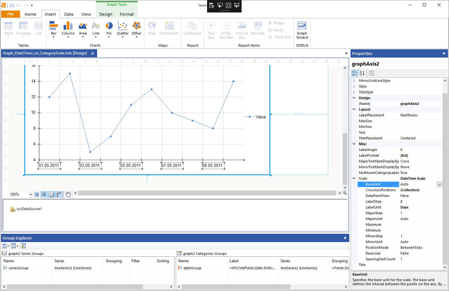The image size is (449, 291).
Task: Switch Properties to alphabetical sorting
Action: [x=362, y=73]
